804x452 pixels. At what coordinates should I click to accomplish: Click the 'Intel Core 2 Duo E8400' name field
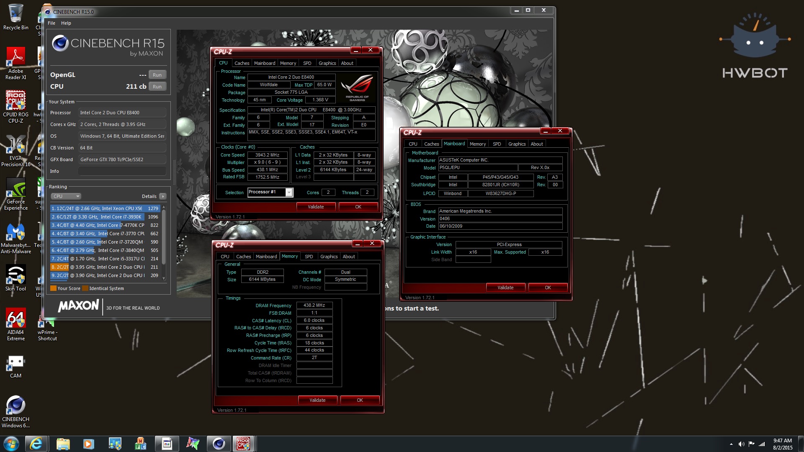pos(291,77)
